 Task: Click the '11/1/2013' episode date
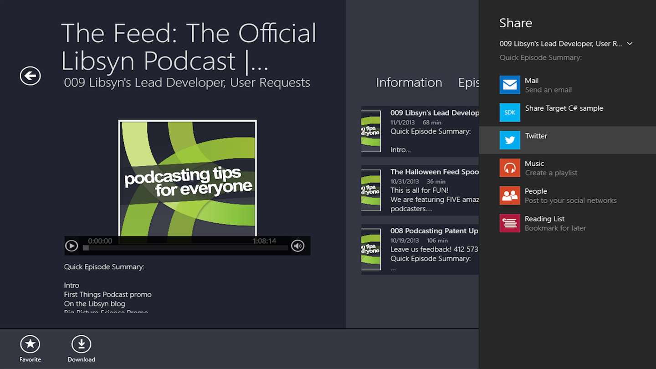click(x=403, y=123)
